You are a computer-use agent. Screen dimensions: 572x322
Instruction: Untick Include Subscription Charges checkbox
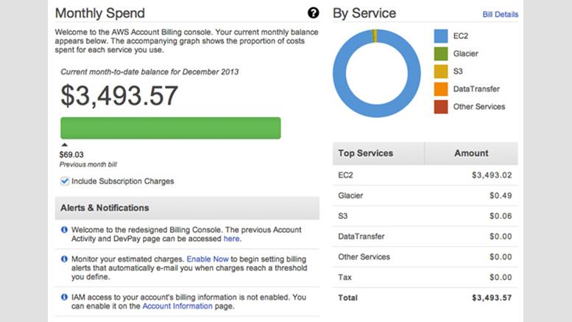[65, 181]
